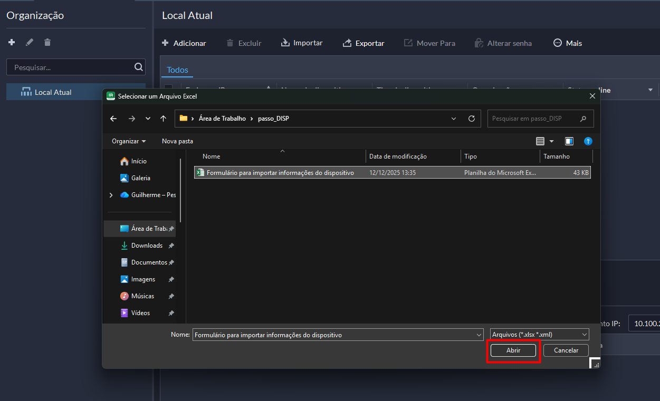
Task: Click the delete organization trash icon
Action: (x=47, y=42)
